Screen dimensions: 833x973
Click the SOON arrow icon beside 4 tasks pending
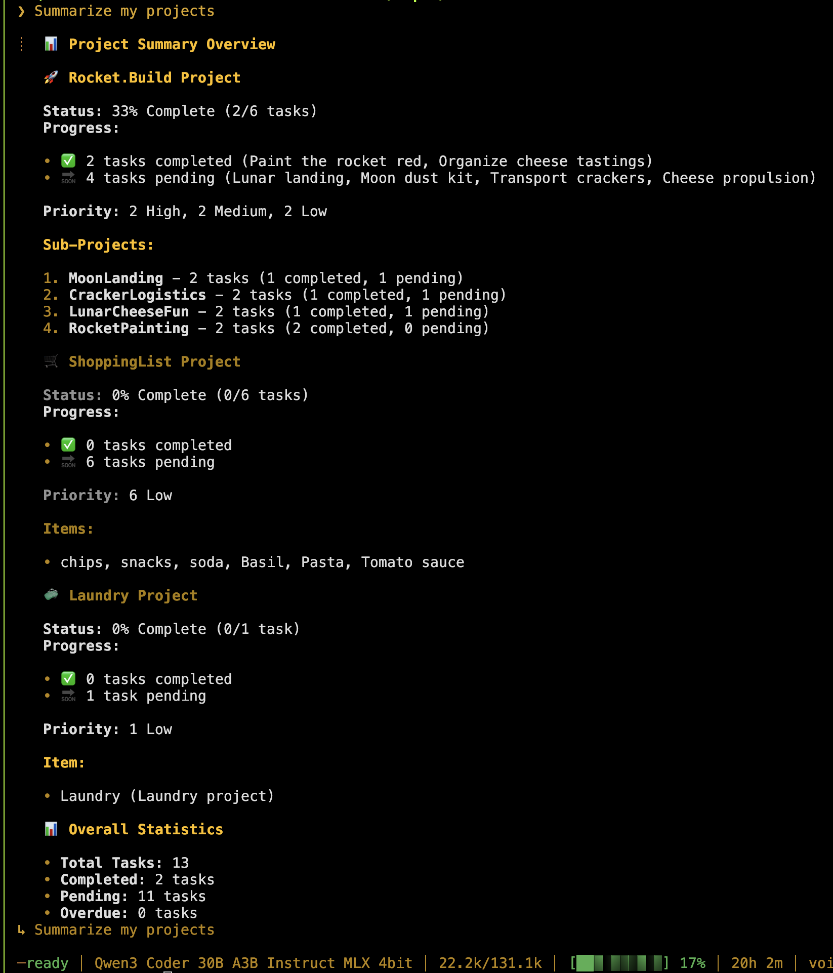(x=68, y=178)
